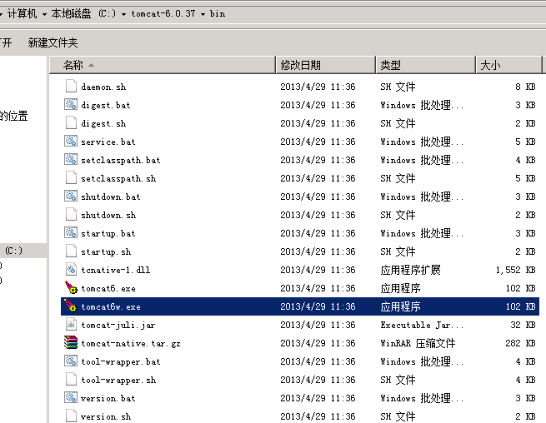The height and width of the screenshot is (423, 546).
Task: Click size 1,552 KB of tcnative-1.dll
Action: [x=515, y=270]
